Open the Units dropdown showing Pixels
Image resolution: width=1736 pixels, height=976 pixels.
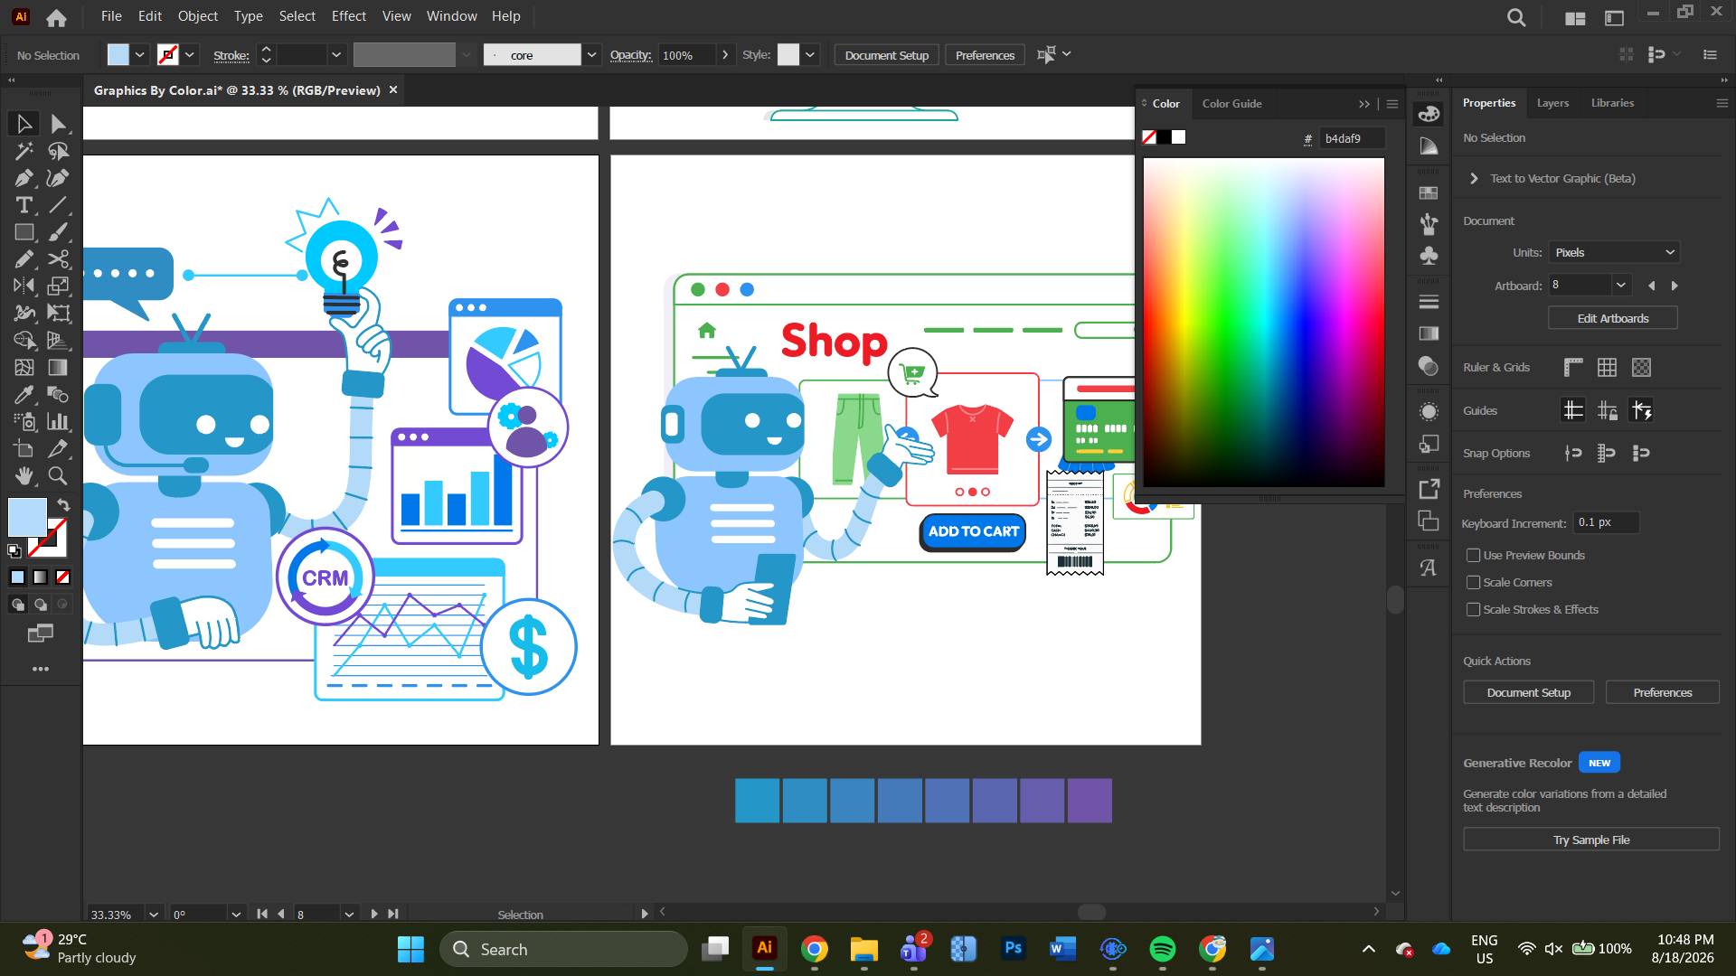click(x=1614, y=252)
